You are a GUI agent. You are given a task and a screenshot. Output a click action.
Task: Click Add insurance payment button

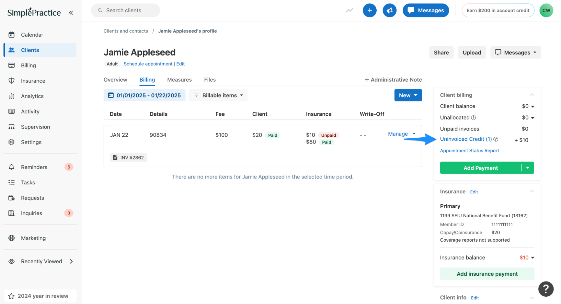coord(487,274)
